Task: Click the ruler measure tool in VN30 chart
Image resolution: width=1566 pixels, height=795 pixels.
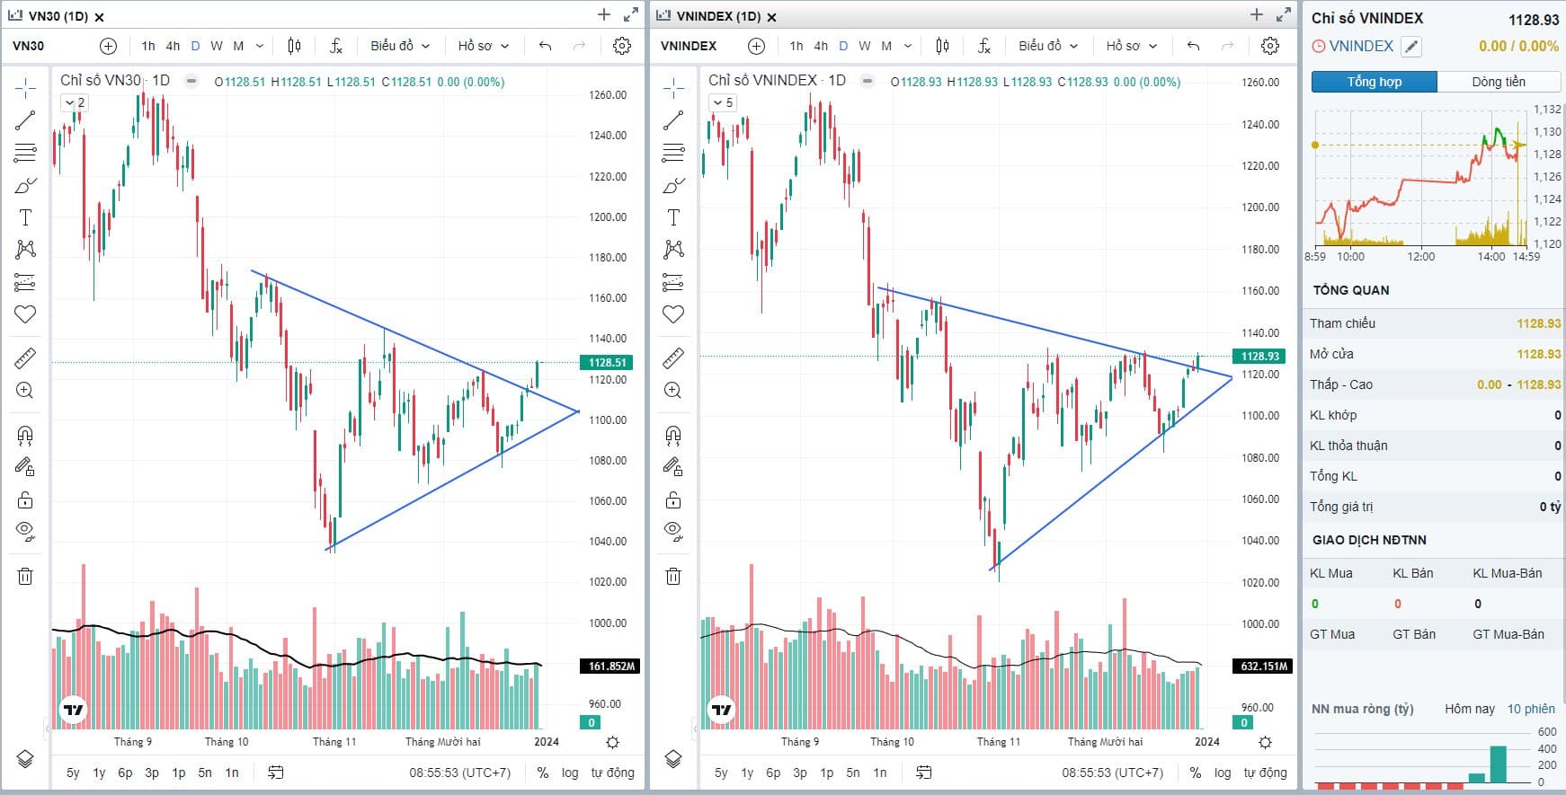Action: coord(25,359)
